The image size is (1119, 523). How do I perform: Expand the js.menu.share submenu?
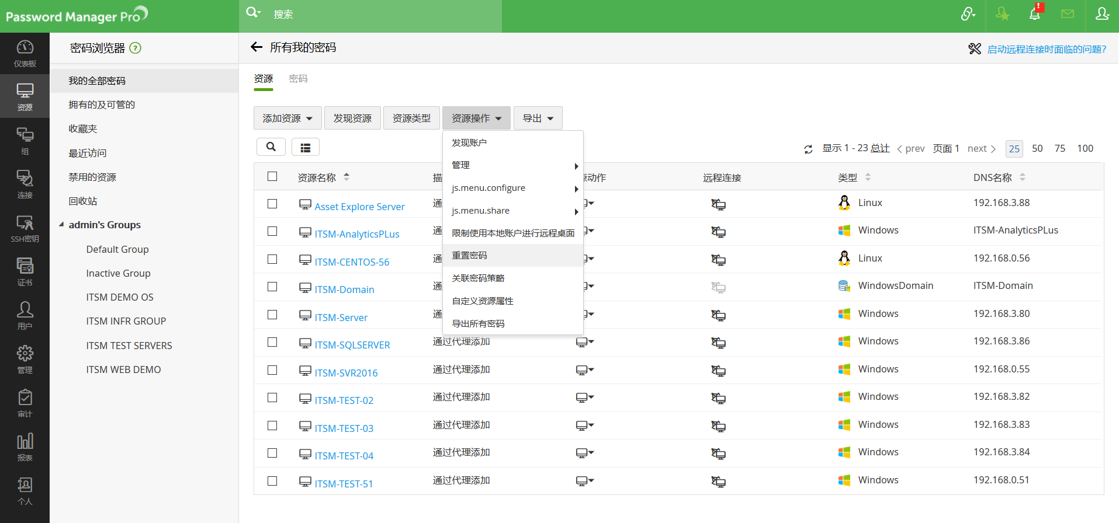pyautogui.click(x=513, y=211)
